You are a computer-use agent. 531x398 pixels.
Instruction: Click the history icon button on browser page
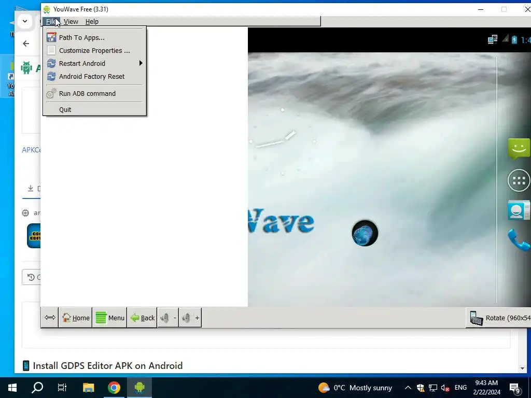click(x=31, y=277)
